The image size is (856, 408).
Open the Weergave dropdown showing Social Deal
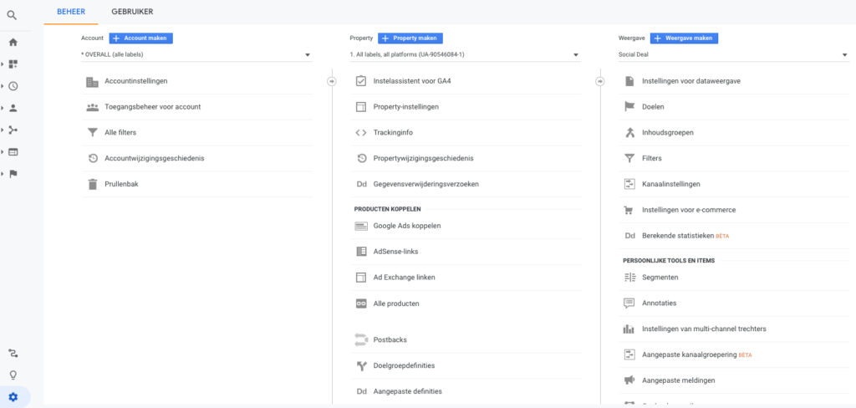point(733,55)
